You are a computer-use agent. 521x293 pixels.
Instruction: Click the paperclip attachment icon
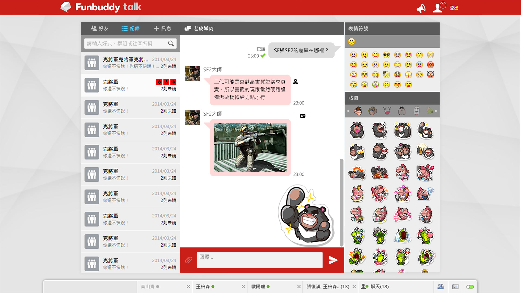pos(189,260)
